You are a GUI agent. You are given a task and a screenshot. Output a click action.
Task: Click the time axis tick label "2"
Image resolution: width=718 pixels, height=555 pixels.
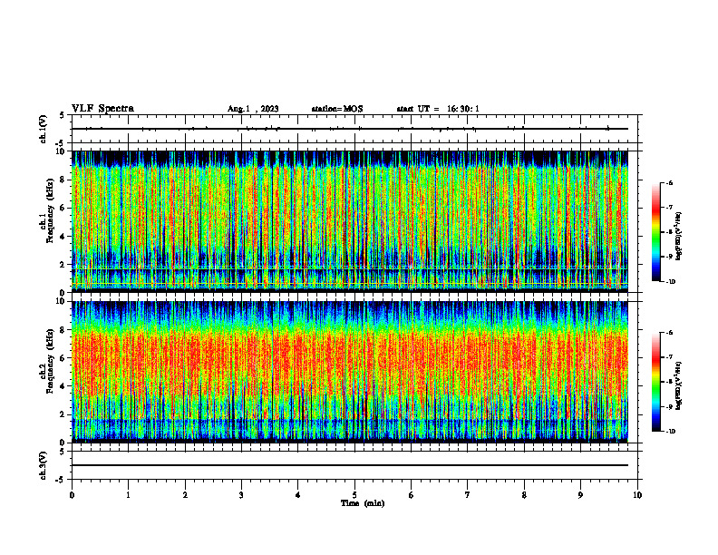[185, 495]
